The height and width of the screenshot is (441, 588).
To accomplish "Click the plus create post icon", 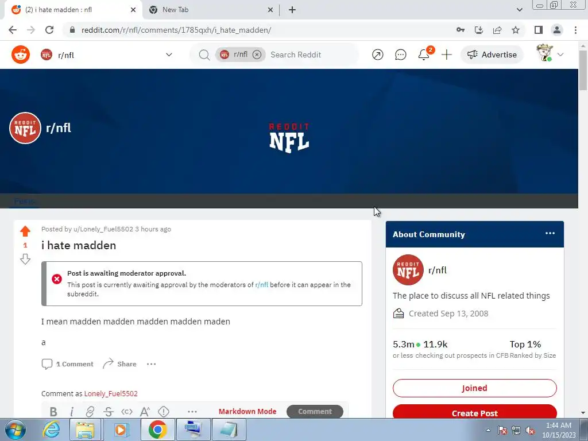I will [447, 55].
